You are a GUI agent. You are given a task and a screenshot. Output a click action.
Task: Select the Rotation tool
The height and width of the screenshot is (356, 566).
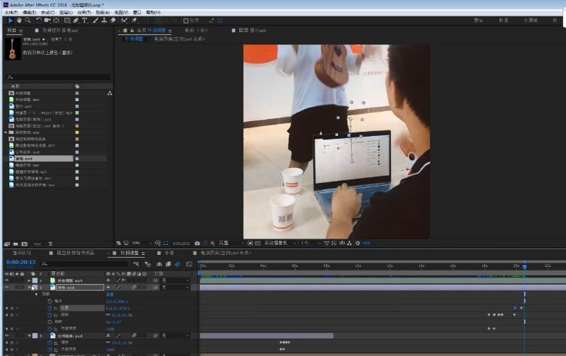click(x=38, y=21)
